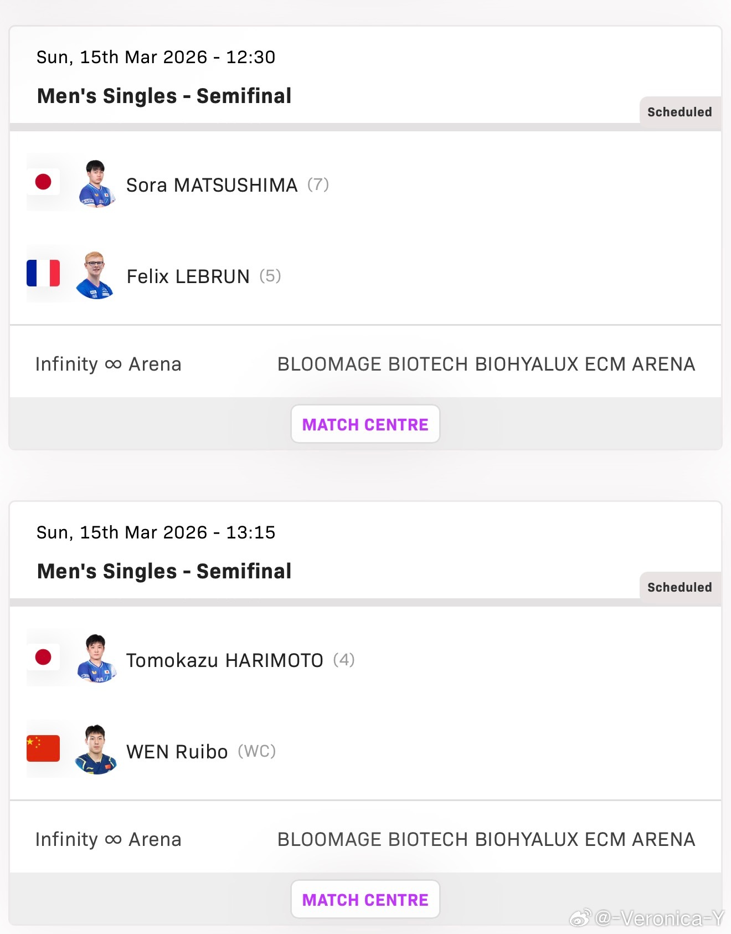Open Match Centre for the 12:30 semifinal
Viewport: 731px width, 934px height.
(x=365, y=424)
